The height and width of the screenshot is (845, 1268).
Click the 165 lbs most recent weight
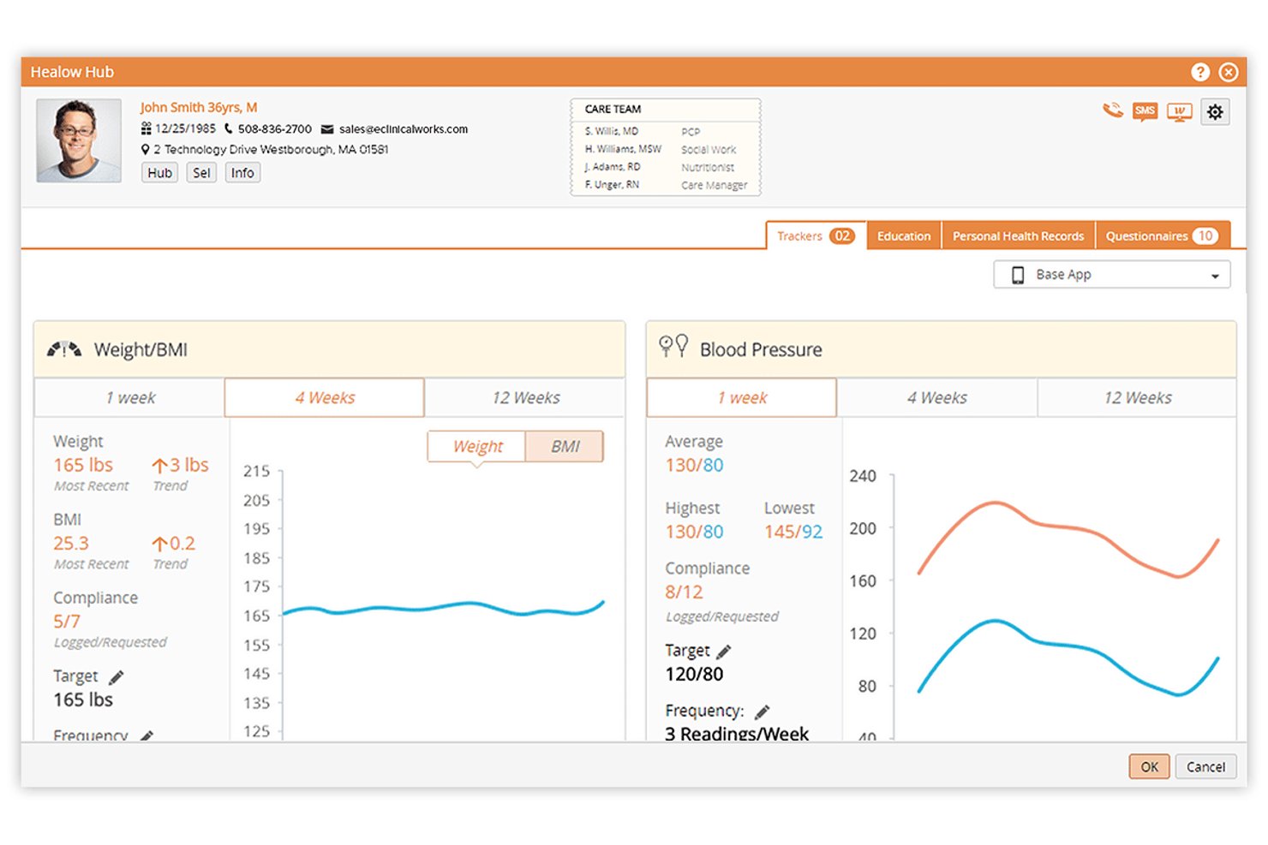click(x=83, y=465)
